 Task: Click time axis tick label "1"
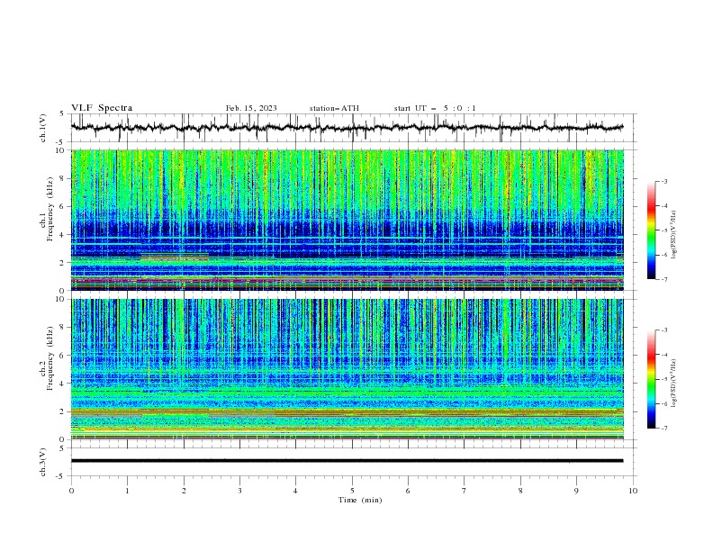coord(127,491)
